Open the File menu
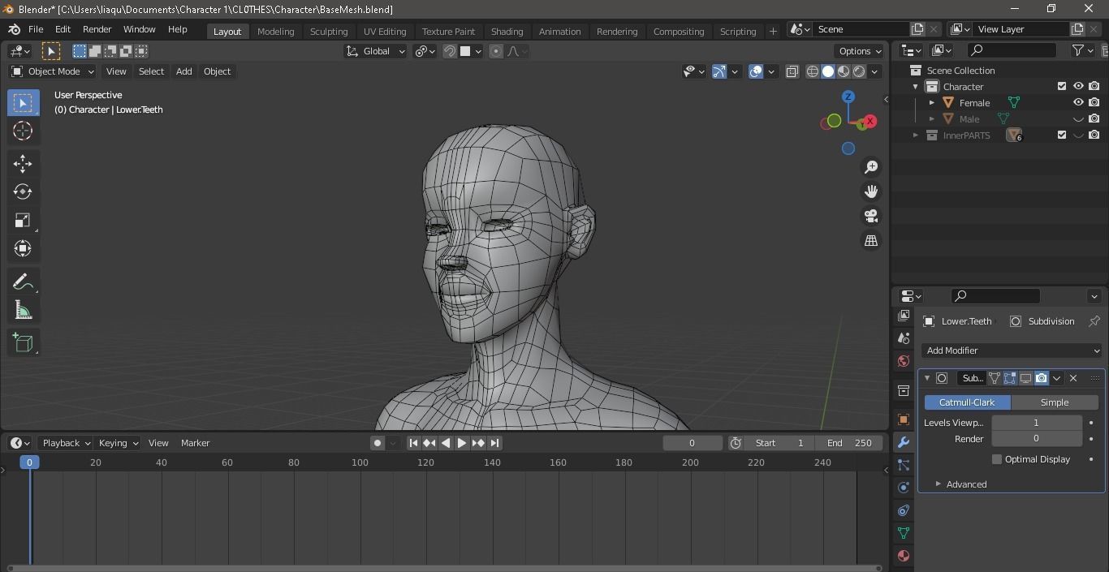The image size is (1109, 572). [x=36, y=29]
